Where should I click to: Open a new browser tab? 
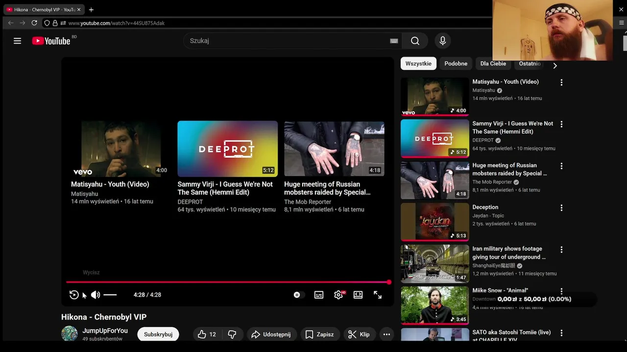tap(91, 10)
